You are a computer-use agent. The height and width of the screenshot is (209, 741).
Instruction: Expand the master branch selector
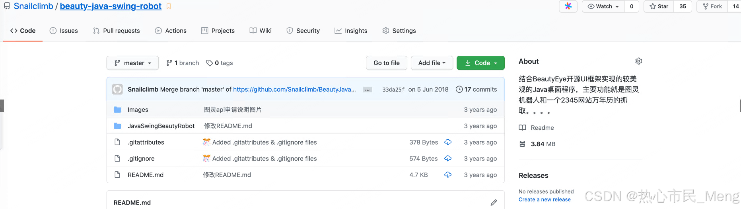tap(132, 63)
